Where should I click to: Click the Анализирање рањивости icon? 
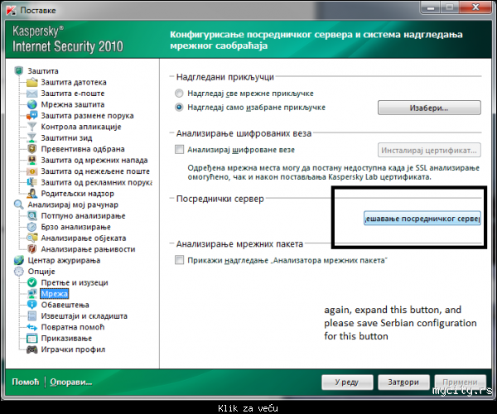click(32, 249)
